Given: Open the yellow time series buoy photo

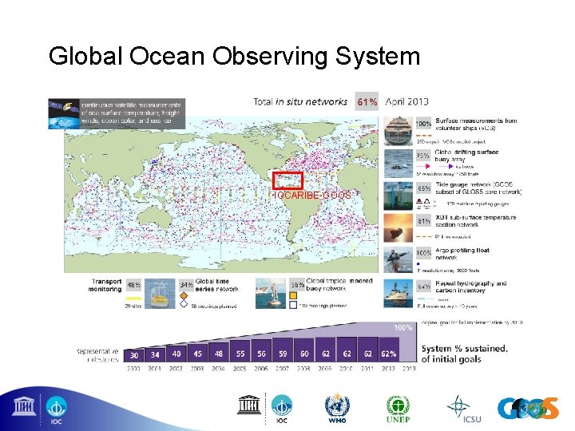Looking at the screenshot, I should pyautogui.click(x=160, y=294).
